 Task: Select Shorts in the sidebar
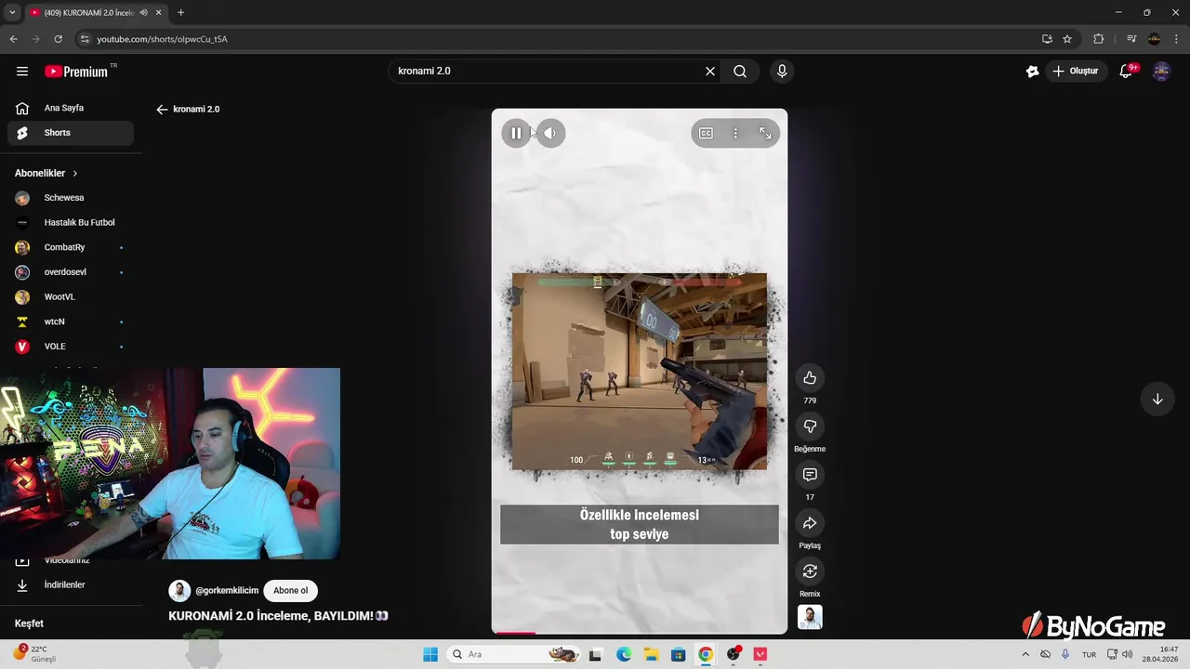[x=71, y=133]
